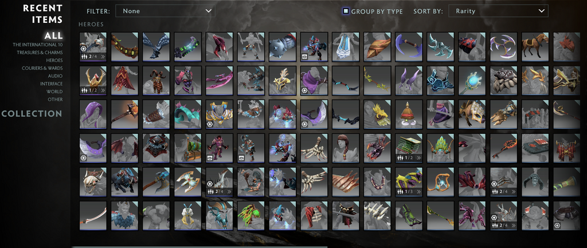Image resolution: width=587 pixels, height=248 pixels.
Task: Show All recent items
Action: pos(53,36)
